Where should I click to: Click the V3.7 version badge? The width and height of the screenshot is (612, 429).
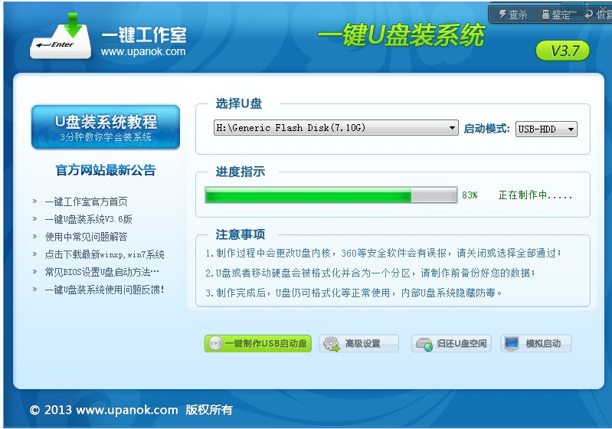point(562,51)
